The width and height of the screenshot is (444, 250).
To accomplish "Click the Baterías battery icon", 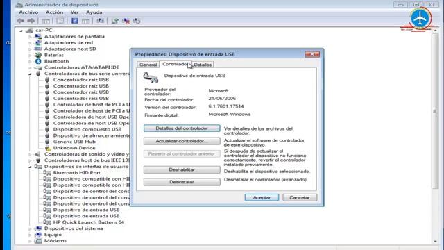I will point(38,55).
